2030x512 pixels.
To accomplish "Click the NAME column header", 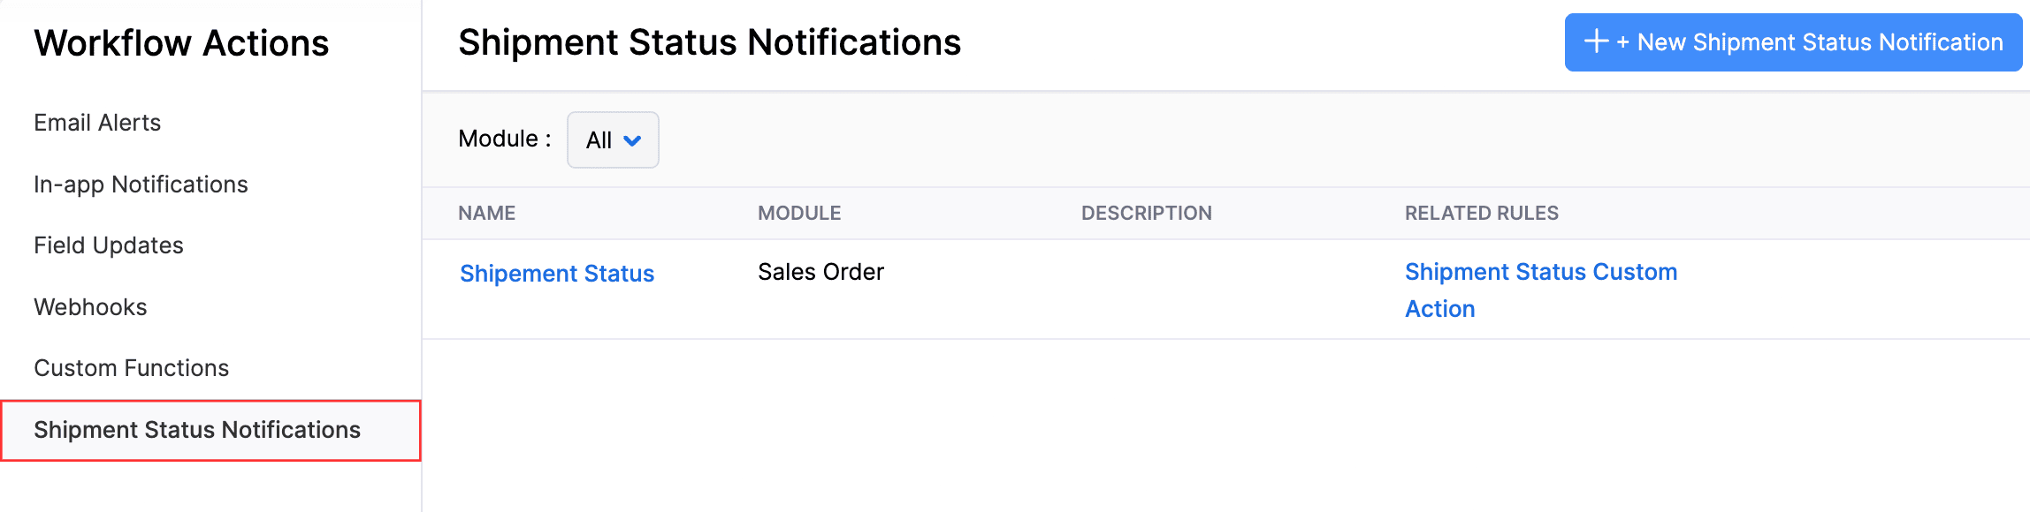I will coord(487,213).
